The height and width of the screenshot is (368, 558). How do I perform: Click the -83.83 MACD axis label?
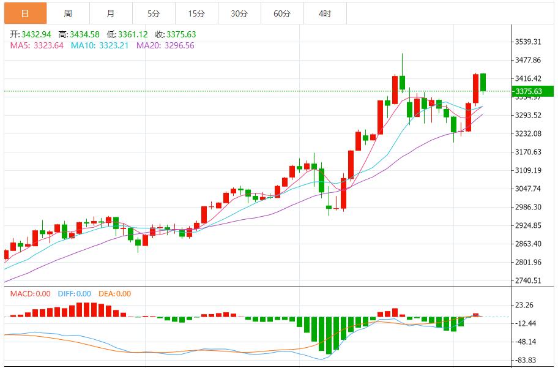tap(526, 360)
